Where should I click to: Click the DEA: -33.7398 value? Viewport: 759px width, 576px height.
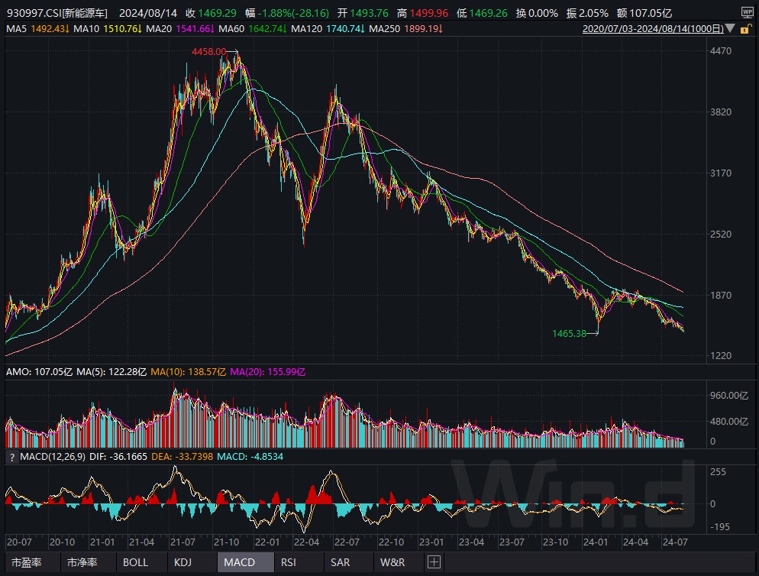point(182,457)
